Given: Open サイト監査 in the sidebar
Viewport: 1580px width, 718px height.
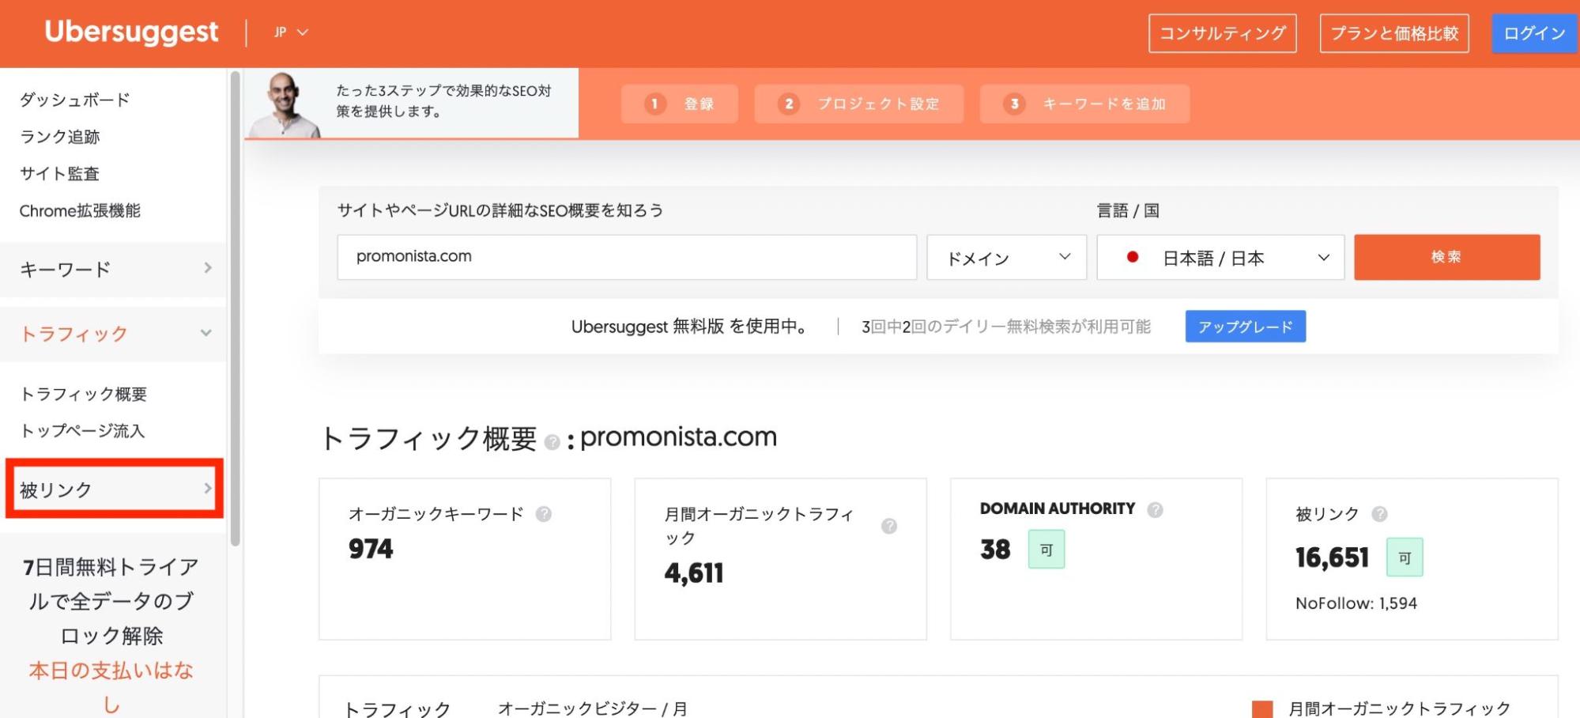Looking at the screenshot, I should [x=60, y=173].
